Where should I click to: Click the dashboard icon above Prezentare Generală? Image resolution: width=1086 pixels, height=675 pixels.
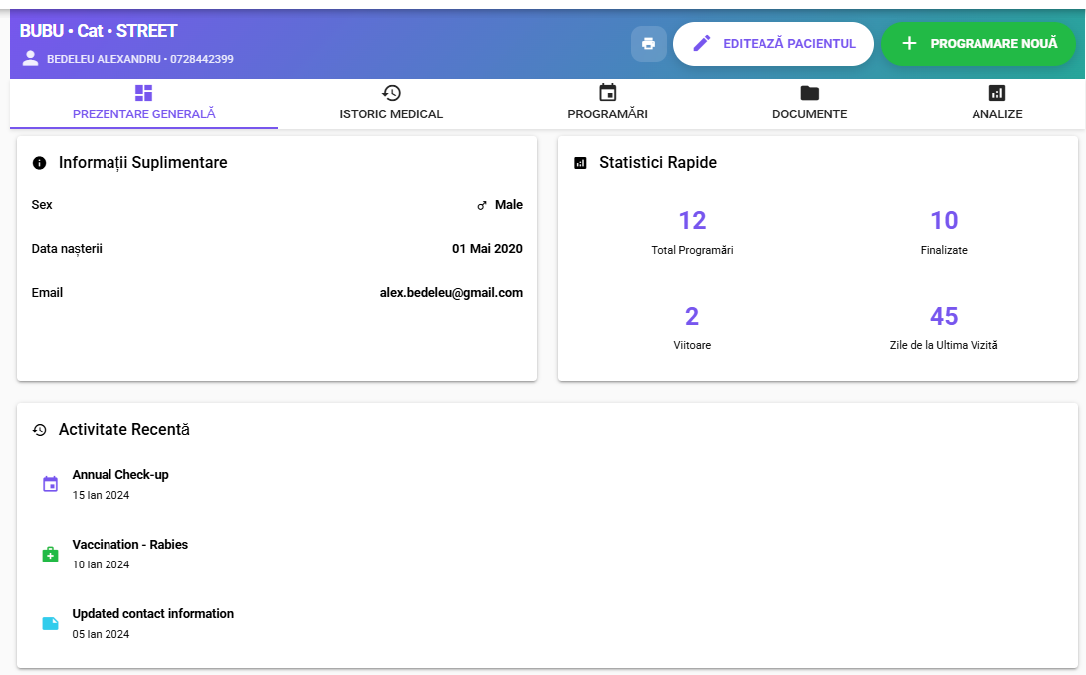click(143, 93)
